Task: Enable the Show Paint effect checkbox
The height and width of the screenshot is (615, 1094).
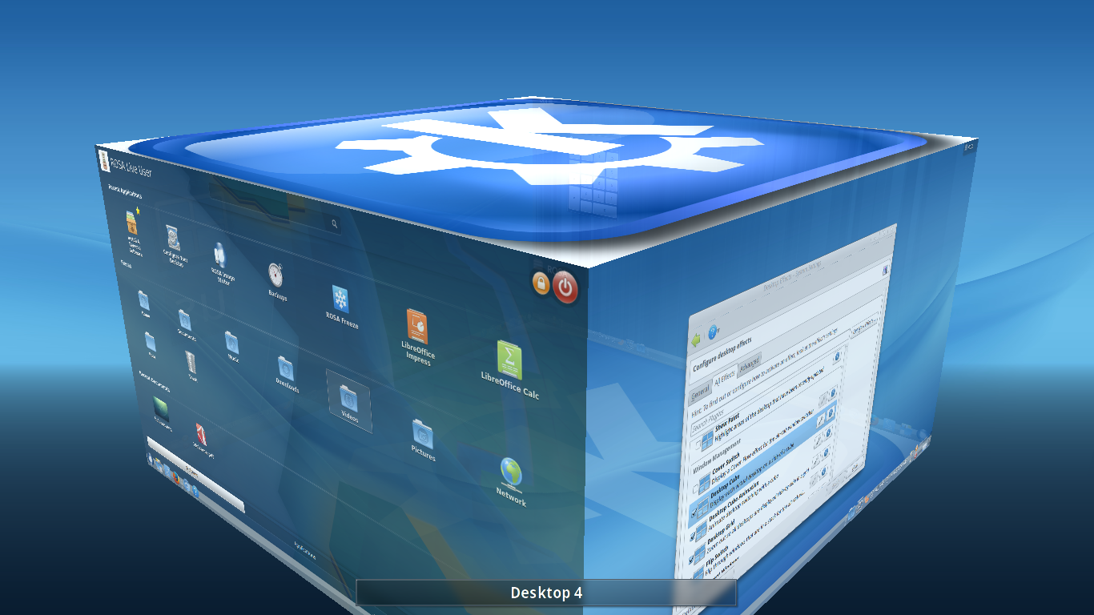Action: tap(698, 444)
